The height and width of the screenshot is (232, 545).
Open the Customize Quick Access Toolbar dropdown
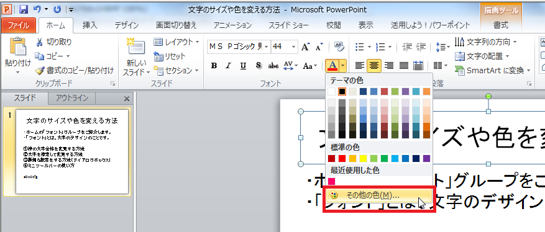pyautogui.click(x=71, y=10)
